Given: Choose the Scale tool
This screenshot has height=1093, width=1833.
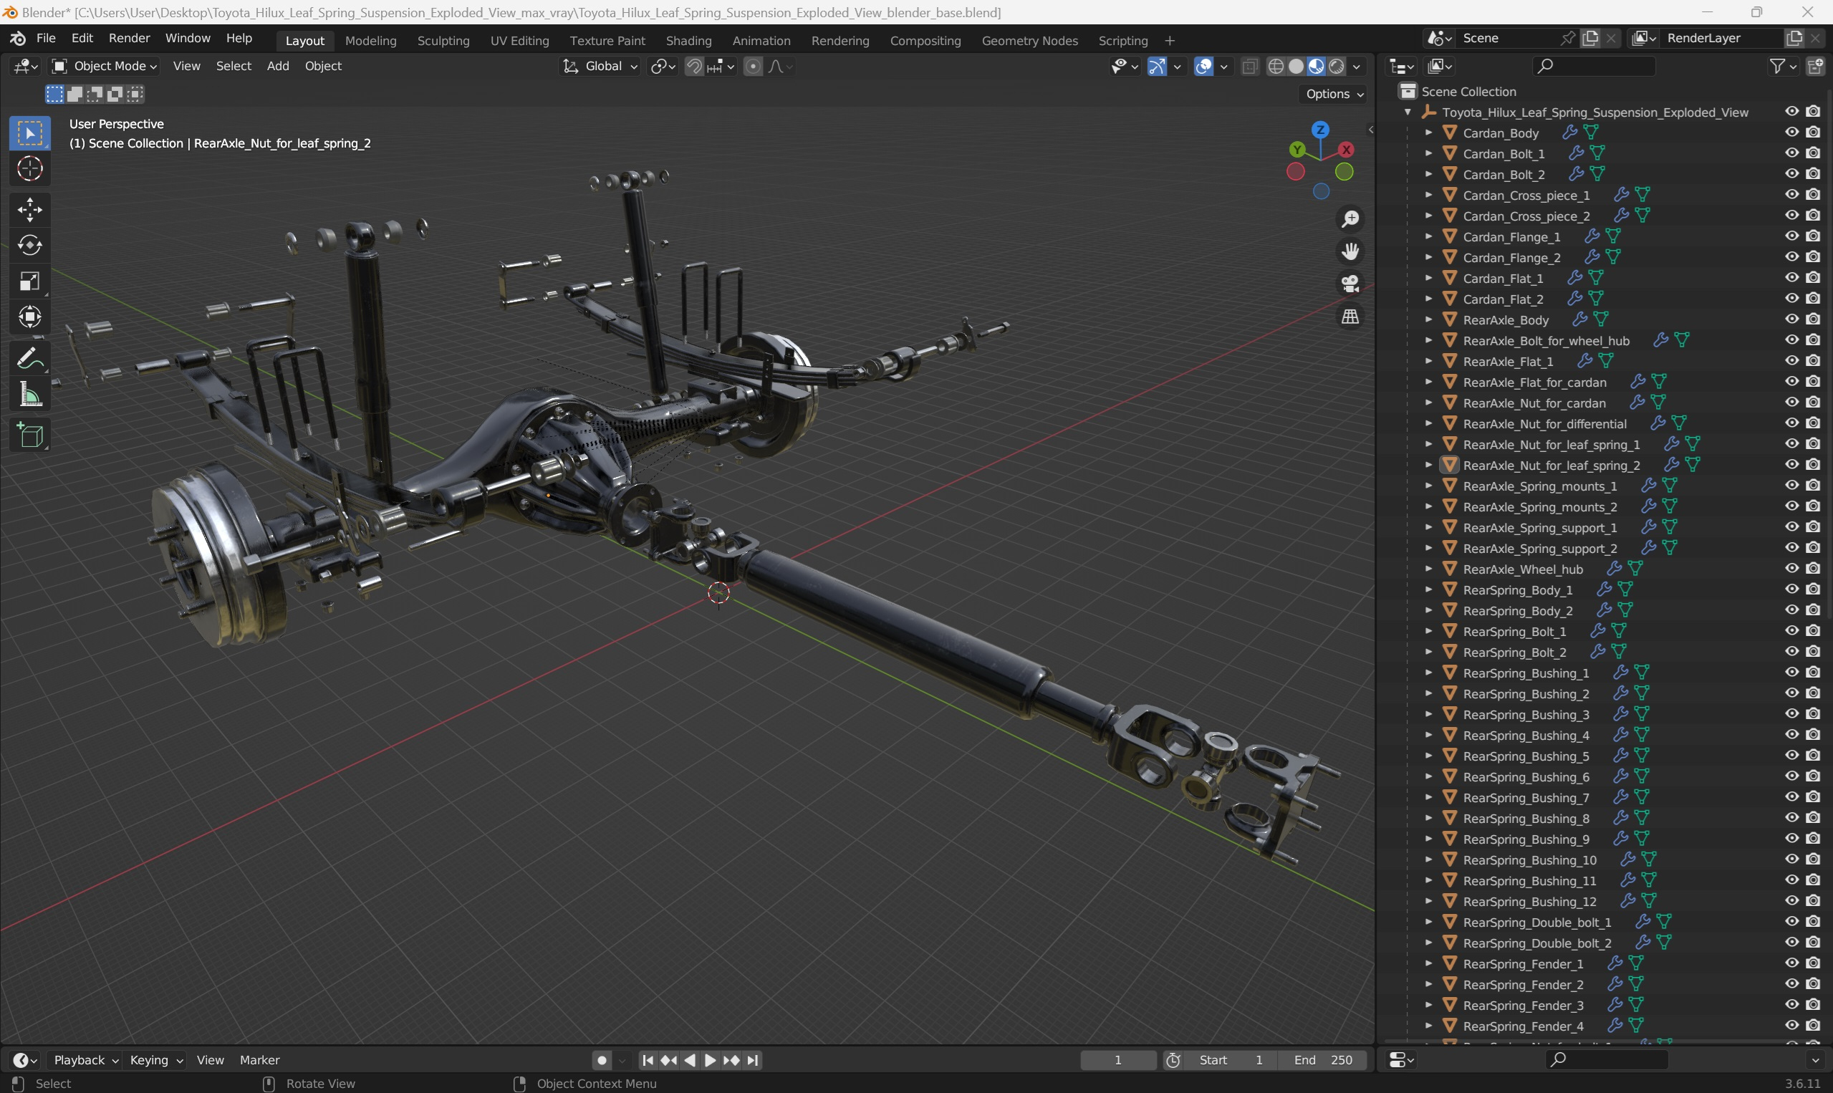Looking at the screenshot, I should [x=30, y=281].
